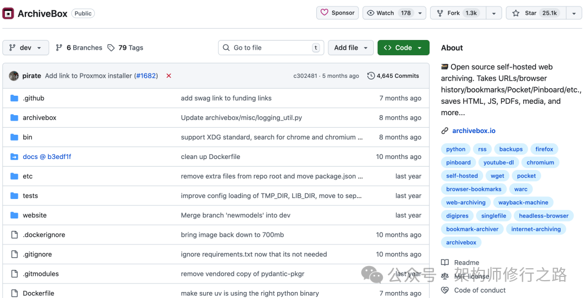Open commit hash c302481
The image size is (585, 298).
pos(305,76)
